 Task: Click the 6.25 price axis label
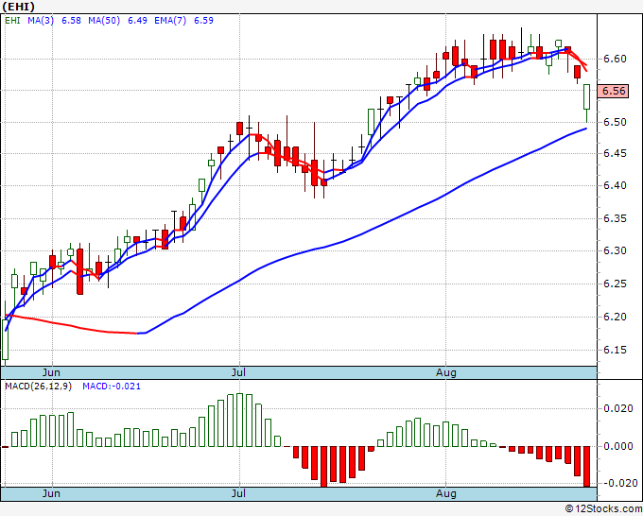(615, 284)
